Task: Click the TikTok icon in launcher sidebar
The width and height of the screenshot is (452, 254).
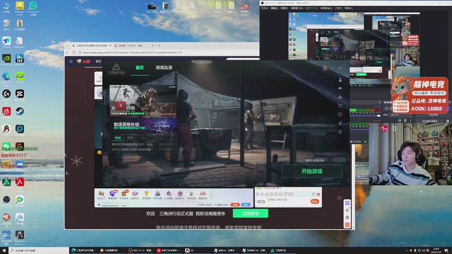Action: 340,123
